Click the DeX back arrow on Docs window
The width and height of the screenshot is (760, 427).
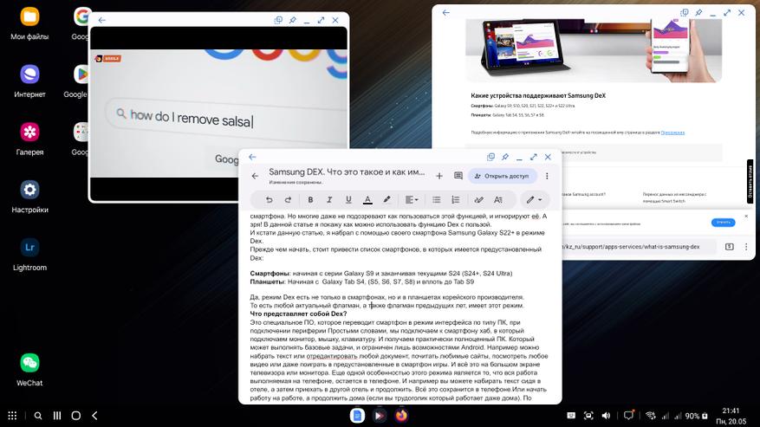[252, 157]
